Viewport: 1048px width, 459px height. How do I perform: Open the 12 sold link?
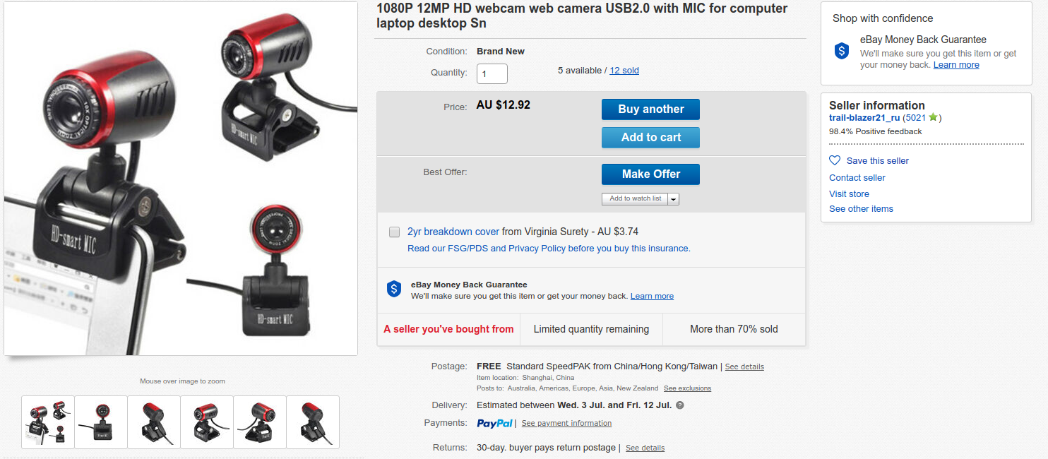(624, 71)
